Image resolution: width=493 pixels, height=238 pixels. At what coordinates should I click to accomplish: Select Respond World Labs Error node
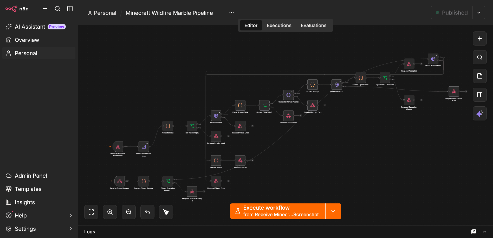coord(454,92)
